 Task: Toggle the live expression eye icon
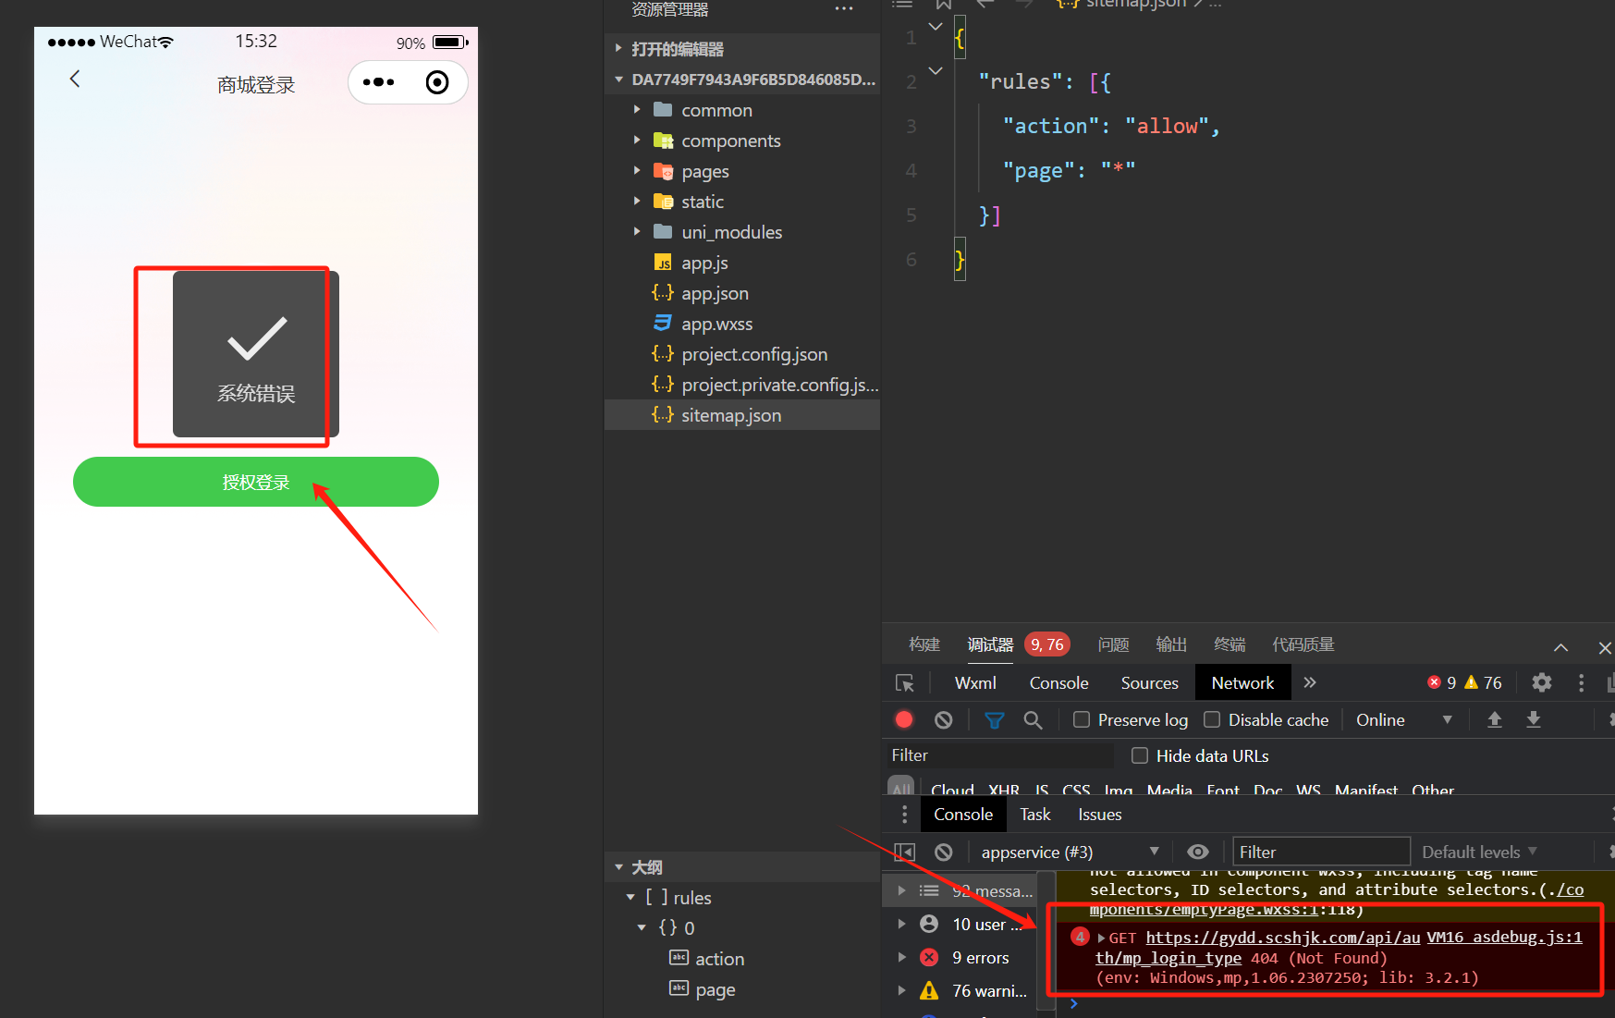click(1197, 852)
